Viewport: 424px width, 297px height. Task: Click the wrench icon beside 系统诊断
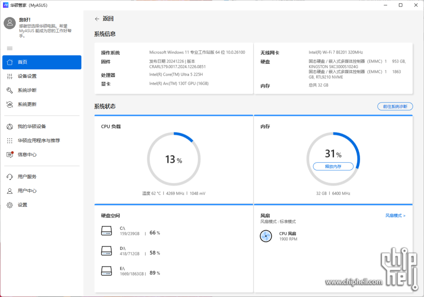[10, 91]
